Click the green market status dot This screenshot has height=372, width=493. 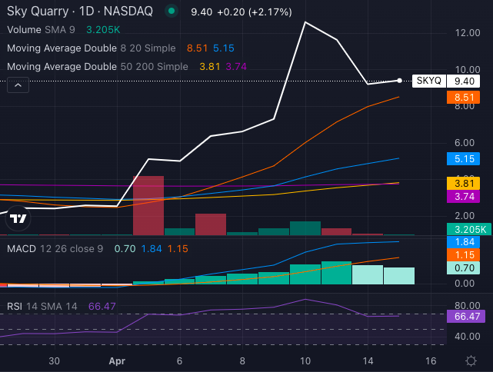point(172,12)
